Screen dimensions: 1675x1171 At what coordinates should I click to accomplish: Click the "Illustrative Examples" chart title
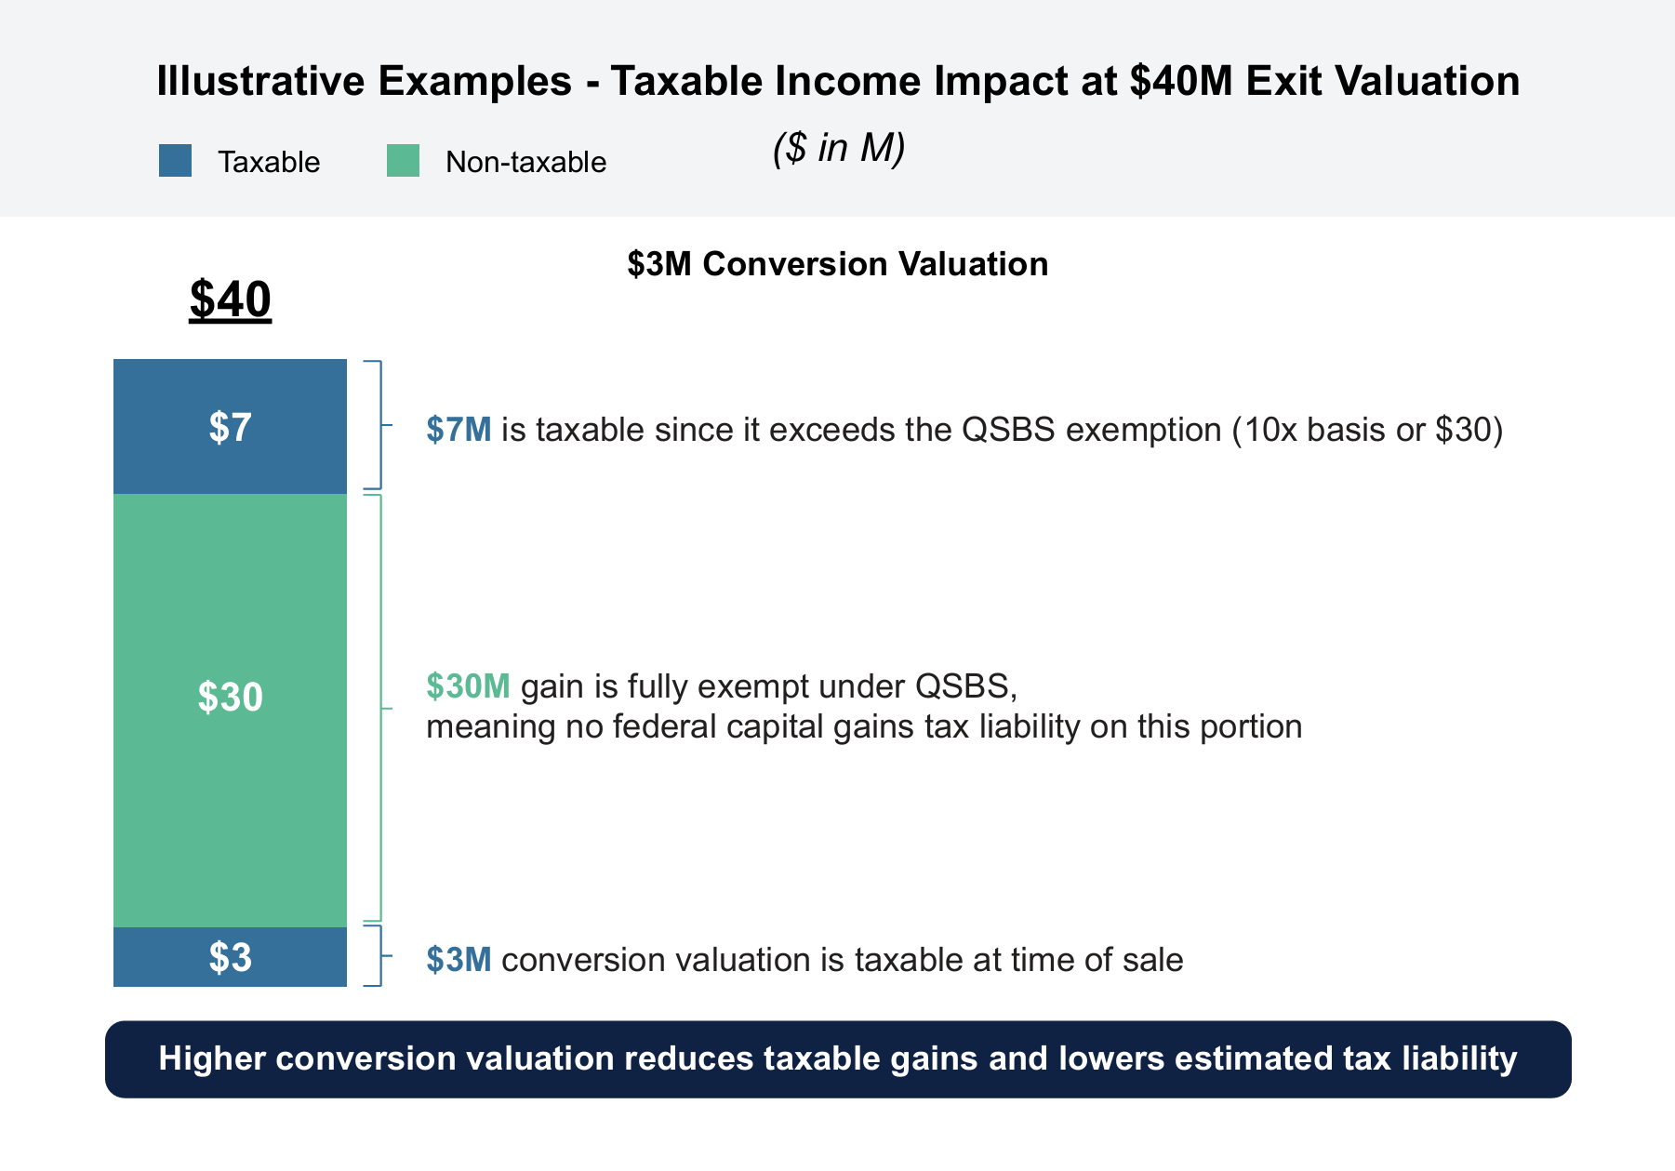[837, 81]
